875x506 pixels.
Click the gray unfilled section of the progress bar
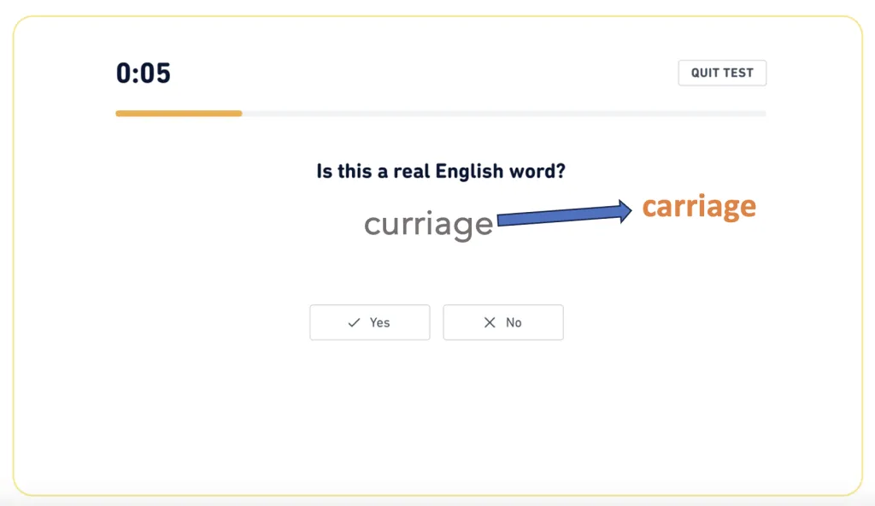coord(513,113)
